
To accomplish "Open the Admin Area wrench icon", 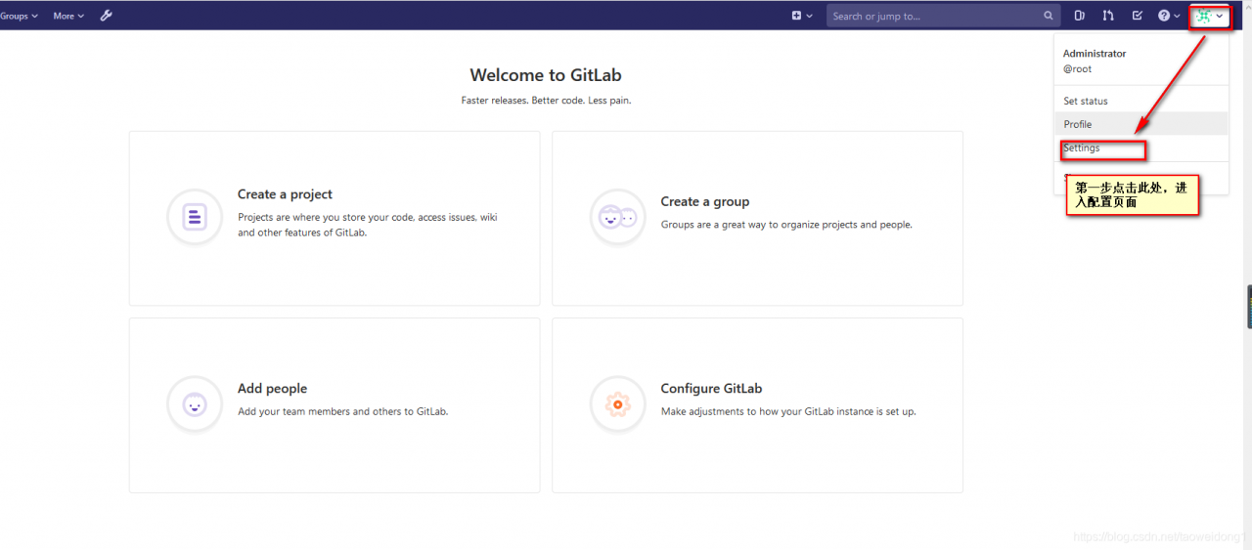I will coord(107,16).
